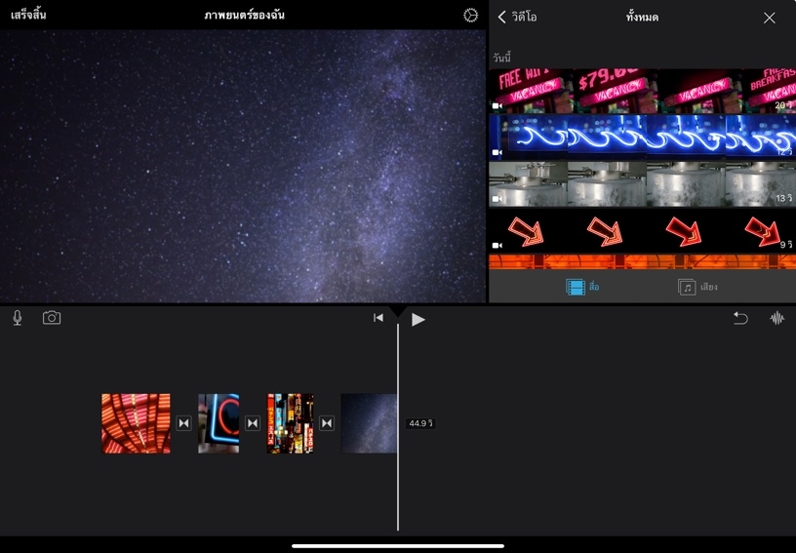Open project settings gear icon
The image size is (796, 553).
point(471,16)
